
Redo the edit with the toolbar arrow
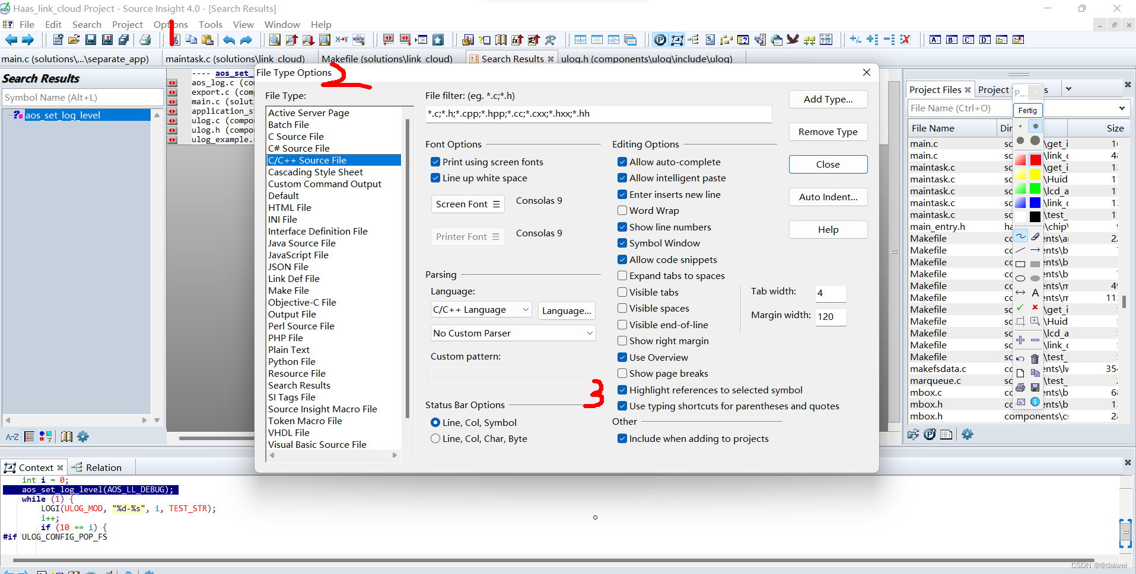point(246,40)
